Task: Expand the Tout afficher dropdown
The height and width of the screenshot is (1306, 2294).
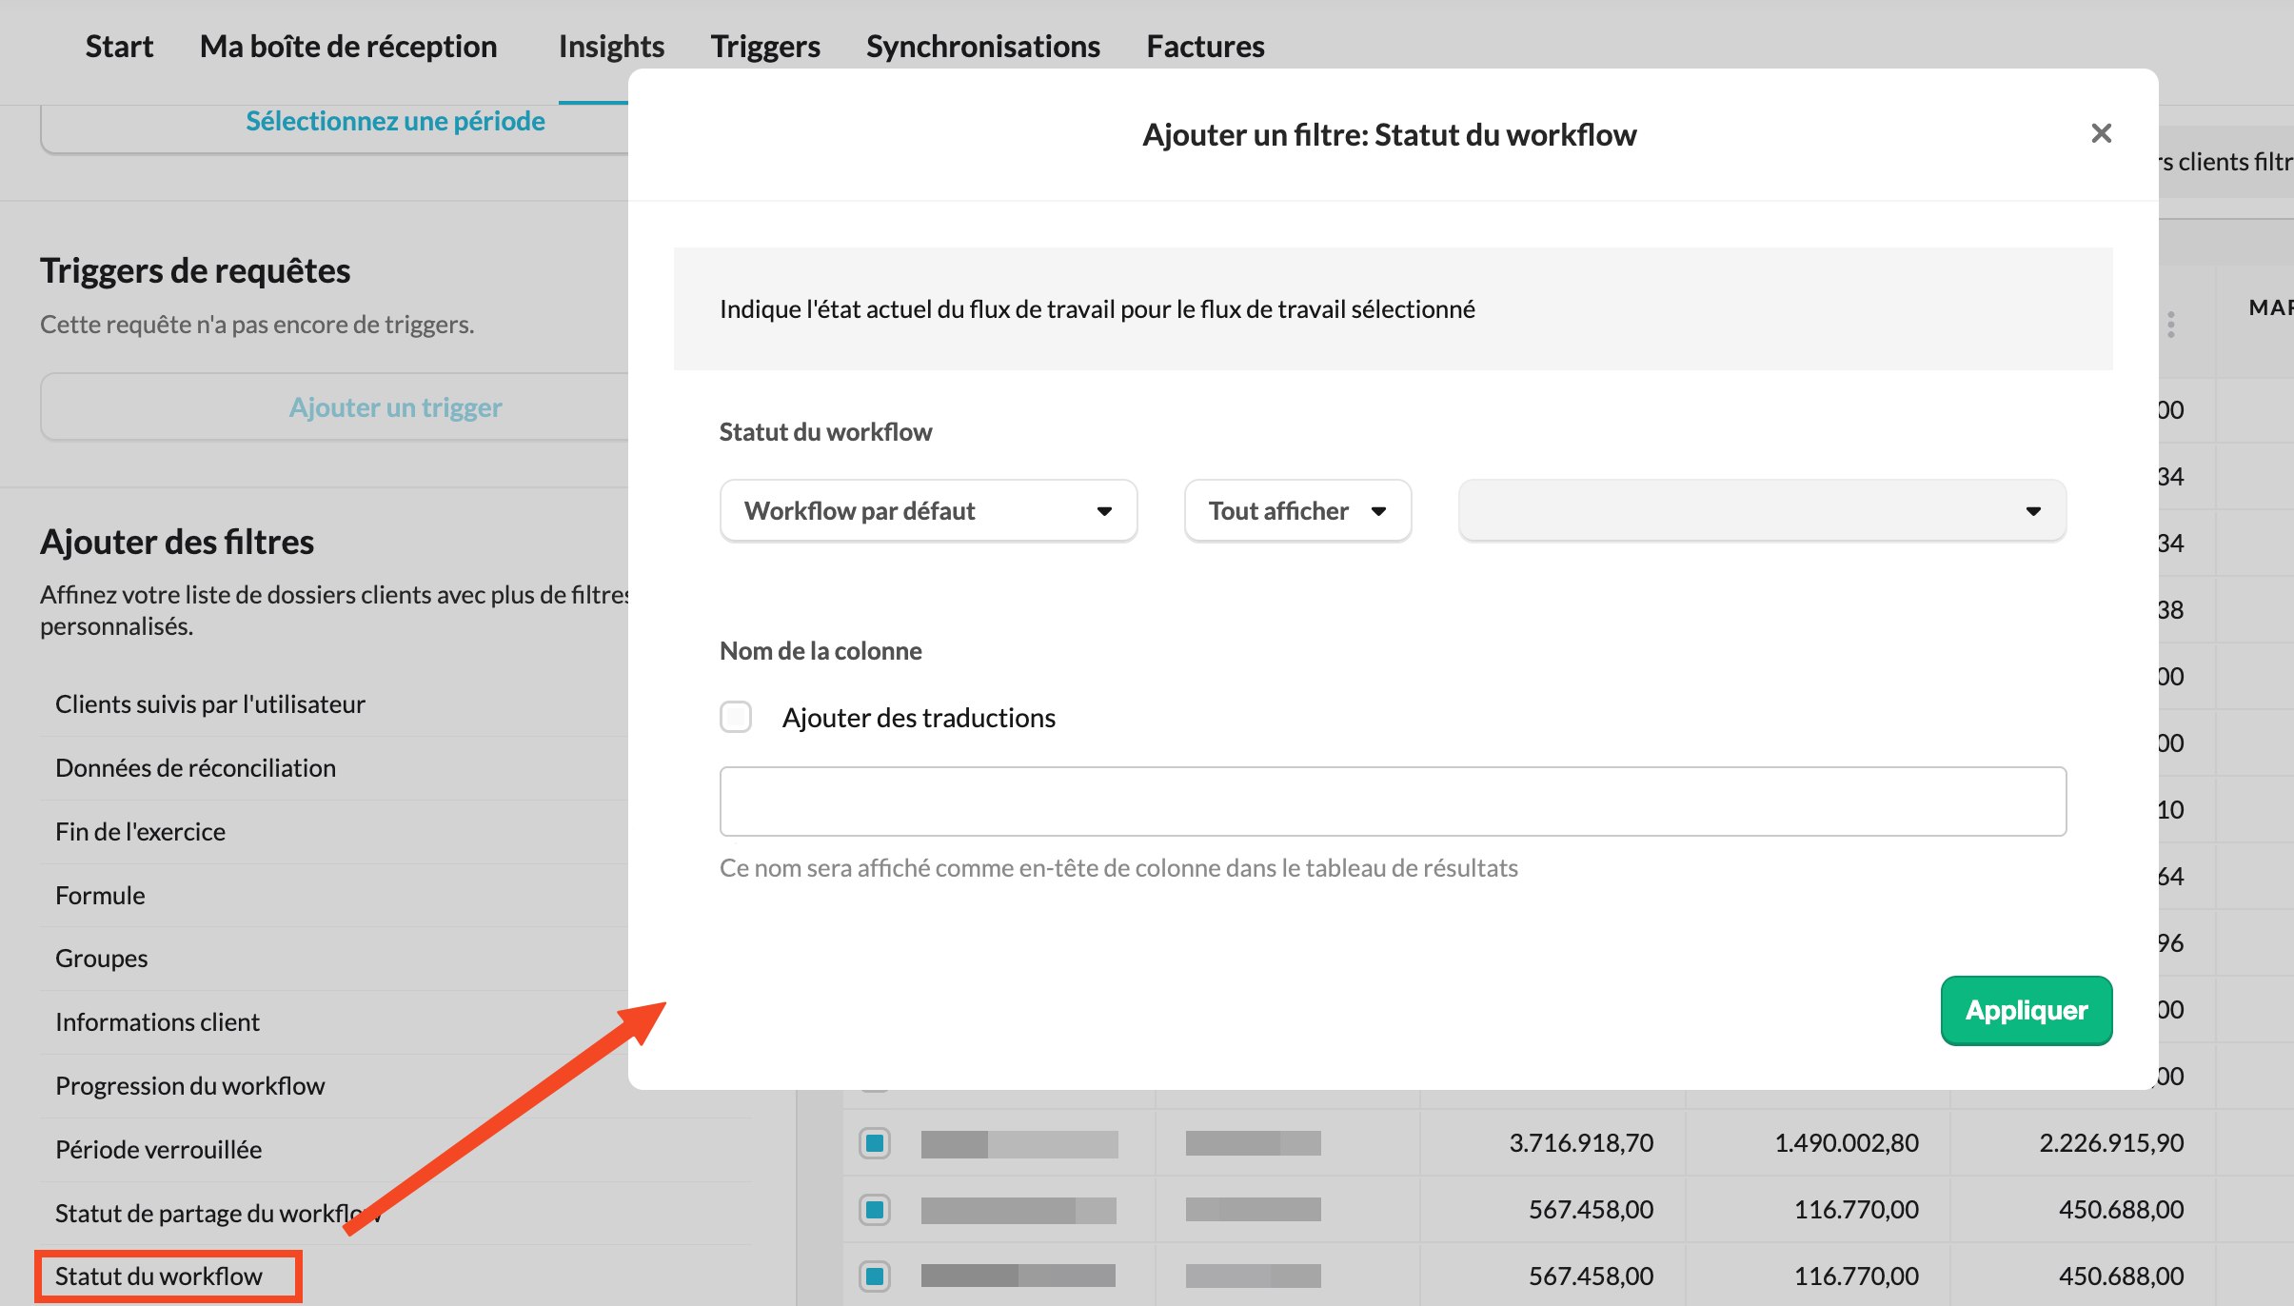Action: 1296,511
